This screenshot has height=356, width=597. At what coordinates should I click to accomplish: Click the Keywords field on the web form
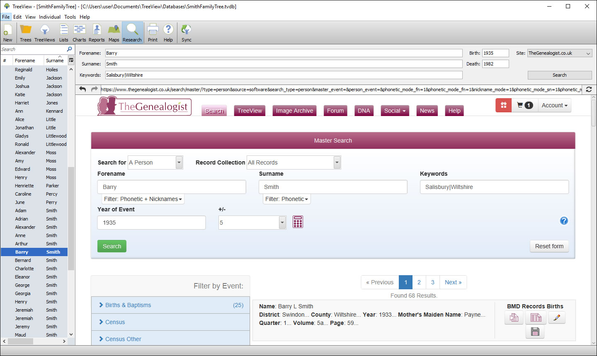[x=494, y=187]
